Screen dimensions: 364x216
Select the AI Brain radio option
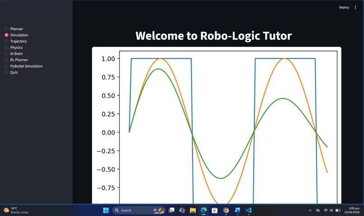point(14,54)
